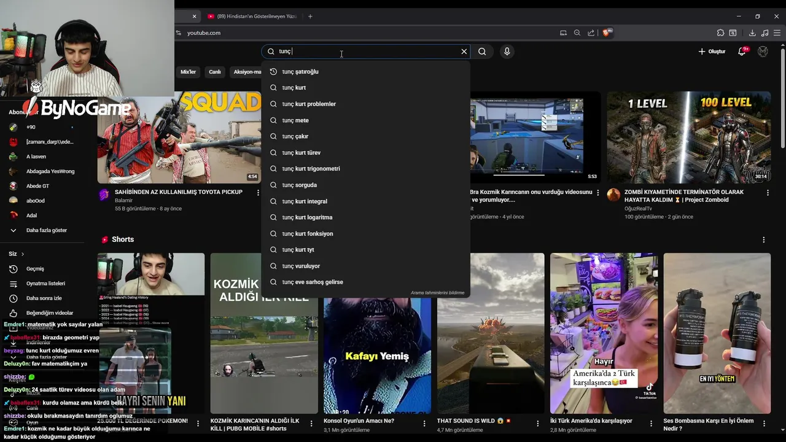This screenshot has height=442, width=786.
Task: Select suggestion tunç mete
Action: (365, 120)
